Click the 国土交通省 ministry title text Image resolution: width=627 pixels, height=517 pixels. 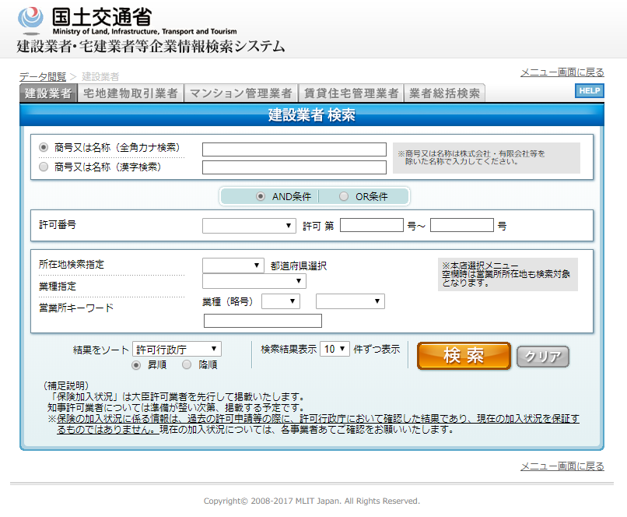click(102, 17)
